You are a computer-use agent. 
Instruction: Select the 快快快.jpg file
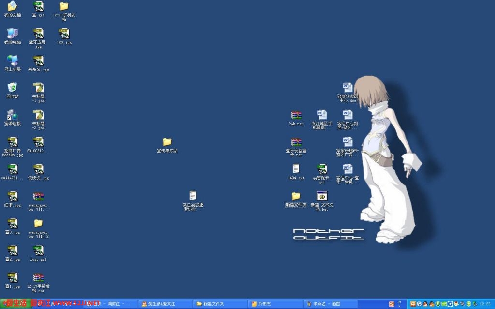[x=38, y=171]
